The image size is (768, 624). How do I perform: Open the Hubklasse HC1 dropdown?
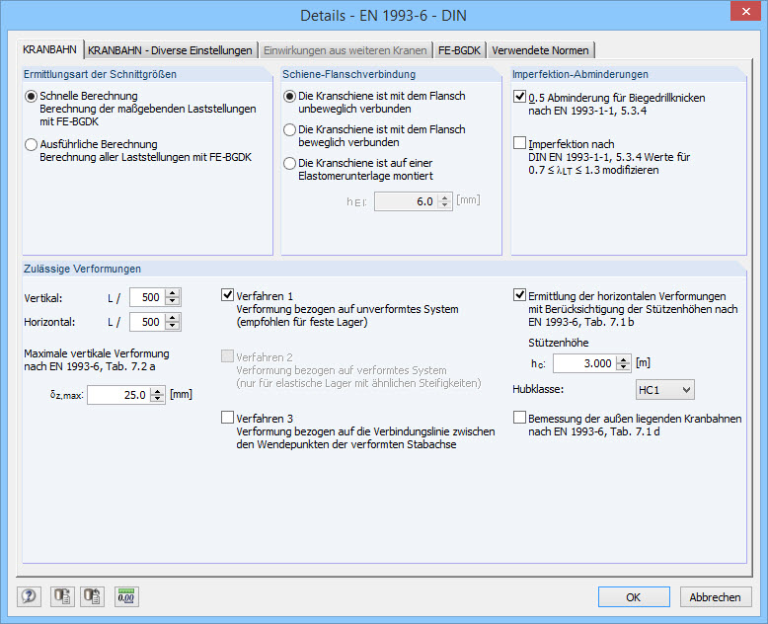point(664,390)
